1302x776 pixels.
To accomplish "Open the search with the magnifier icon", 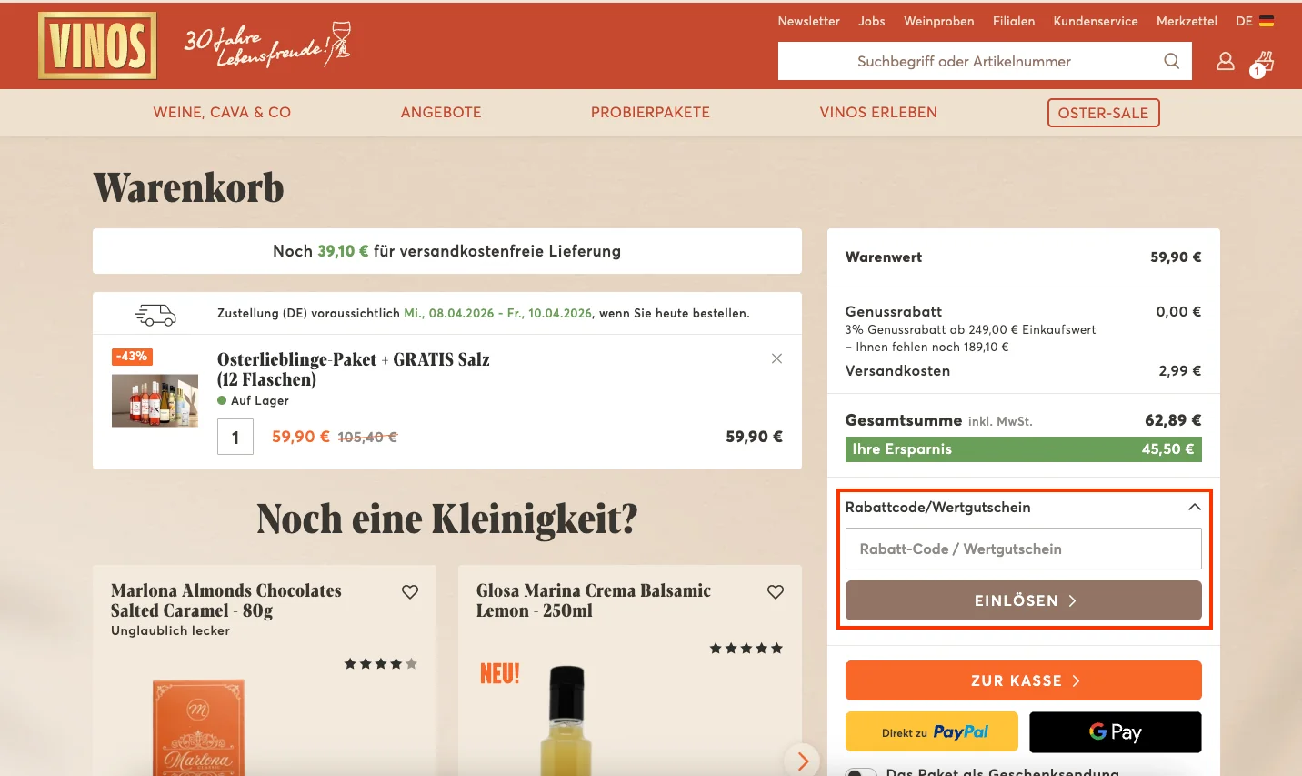I will [x=1171, y=61].
